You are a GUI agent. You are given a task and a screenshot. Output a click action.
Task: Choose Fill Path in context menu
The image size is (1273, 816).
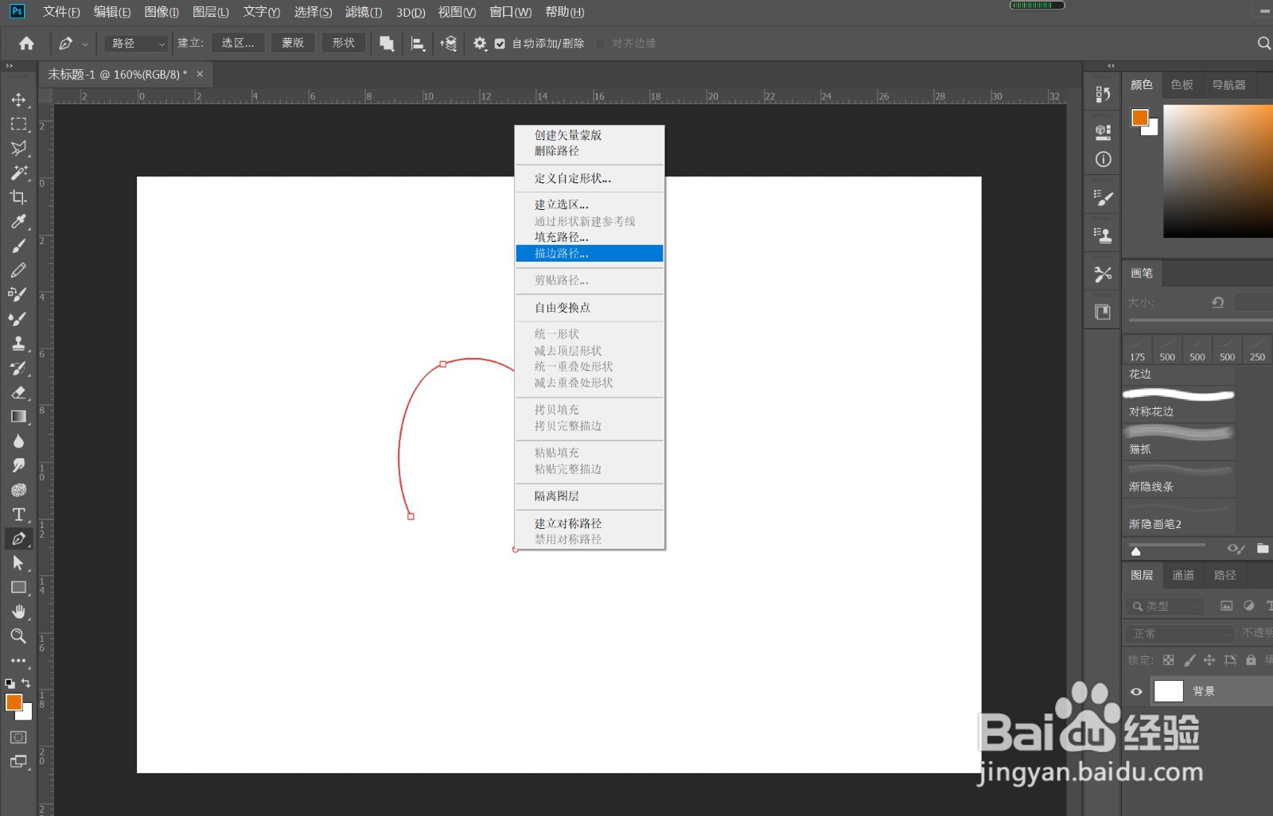point(590,237)
